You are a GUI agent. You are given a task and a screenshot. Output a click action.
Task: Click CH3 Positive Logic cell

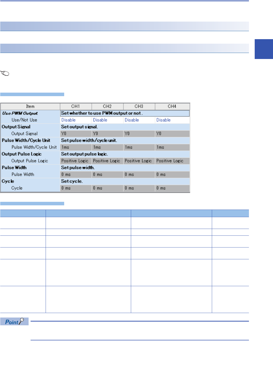pyautogui.click(x=139, y=161)
